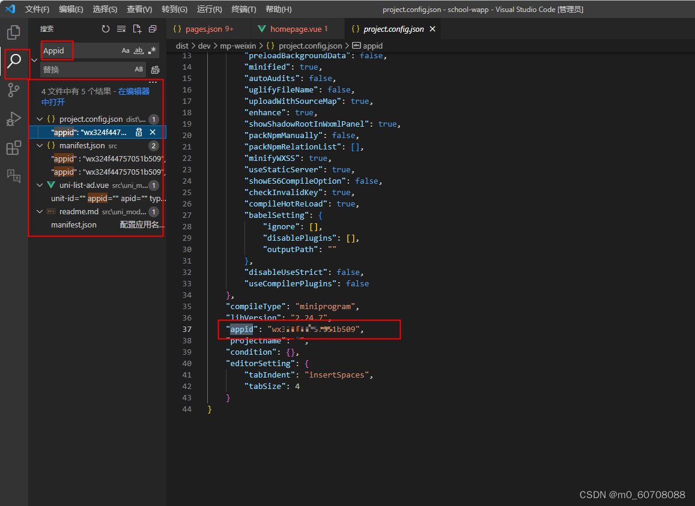Open the 运行(R) menu
This screenshot has height=506, width=695.
tap(209, 9)
